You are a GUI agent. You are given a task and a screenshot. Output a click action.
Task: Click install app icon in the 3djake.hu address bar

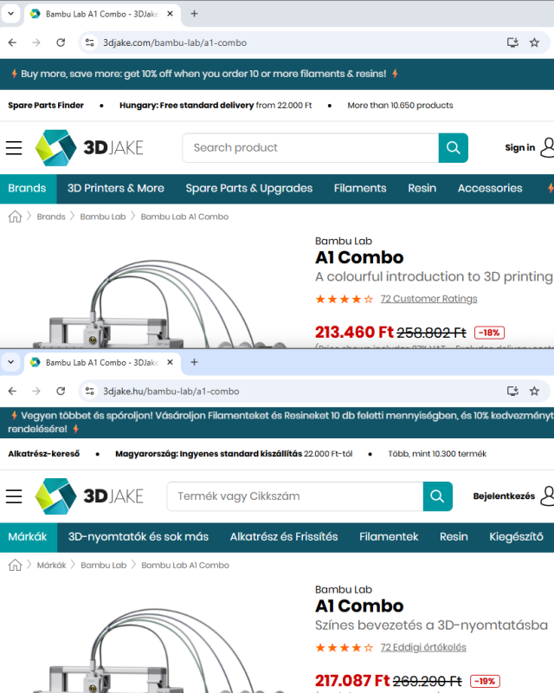click(x=512, y=392)
